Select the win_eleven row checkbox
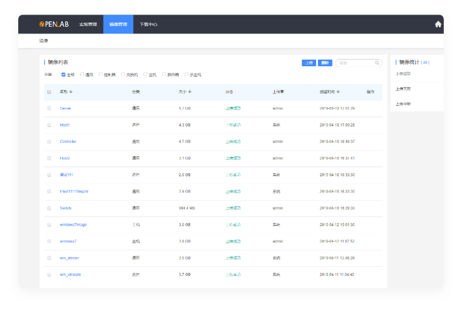Screen dimensions: 462x310 (49, 258)
